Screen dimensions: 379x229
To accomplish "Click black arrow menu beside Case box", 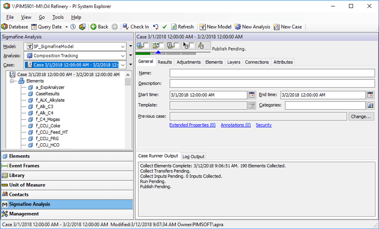I will pos(131,65).
